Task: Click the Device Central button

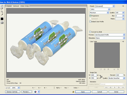Action: pyautogui.click(x=13, y=92)
